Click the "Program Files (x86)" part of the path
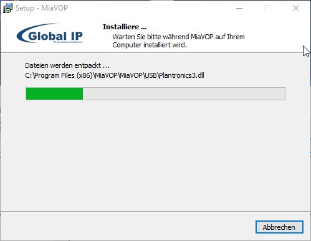Screen dimensions: 311x241 click(64, 75)
